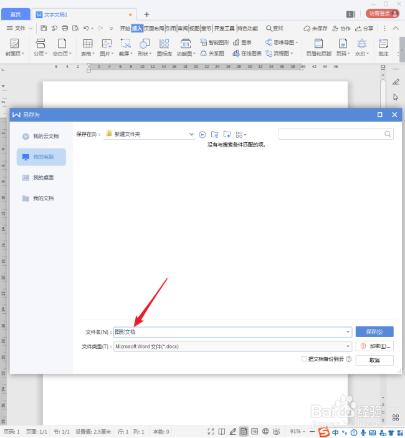Viewport: 405px width, 438px height.
Task: Switch to Review (审阅) tab
Action: point(183,28)
